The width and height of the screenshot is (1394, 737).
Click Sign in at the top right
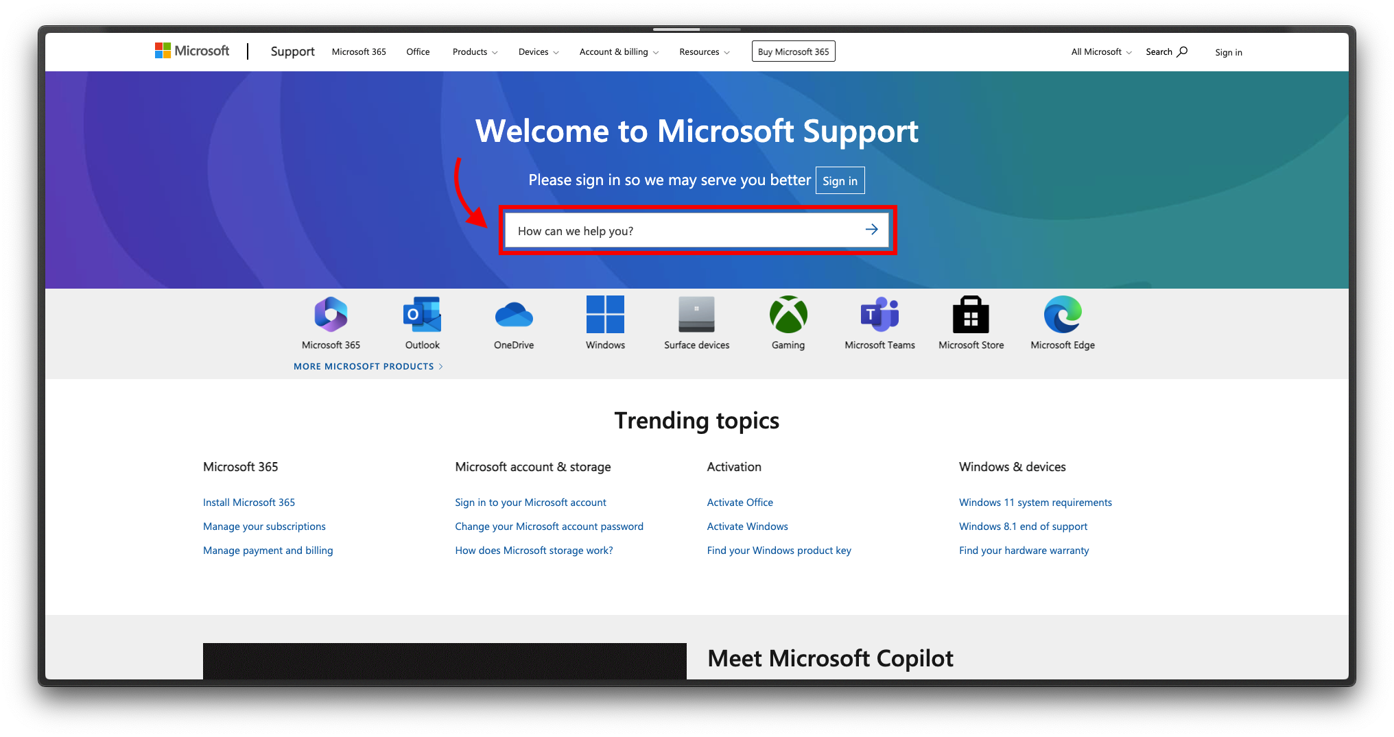click(x=1229, y=52)
